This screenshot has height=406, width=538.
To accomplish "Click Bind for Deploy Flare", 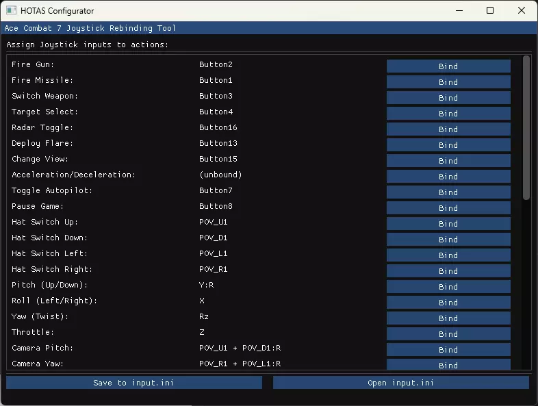I will click(x=448, y=145).
